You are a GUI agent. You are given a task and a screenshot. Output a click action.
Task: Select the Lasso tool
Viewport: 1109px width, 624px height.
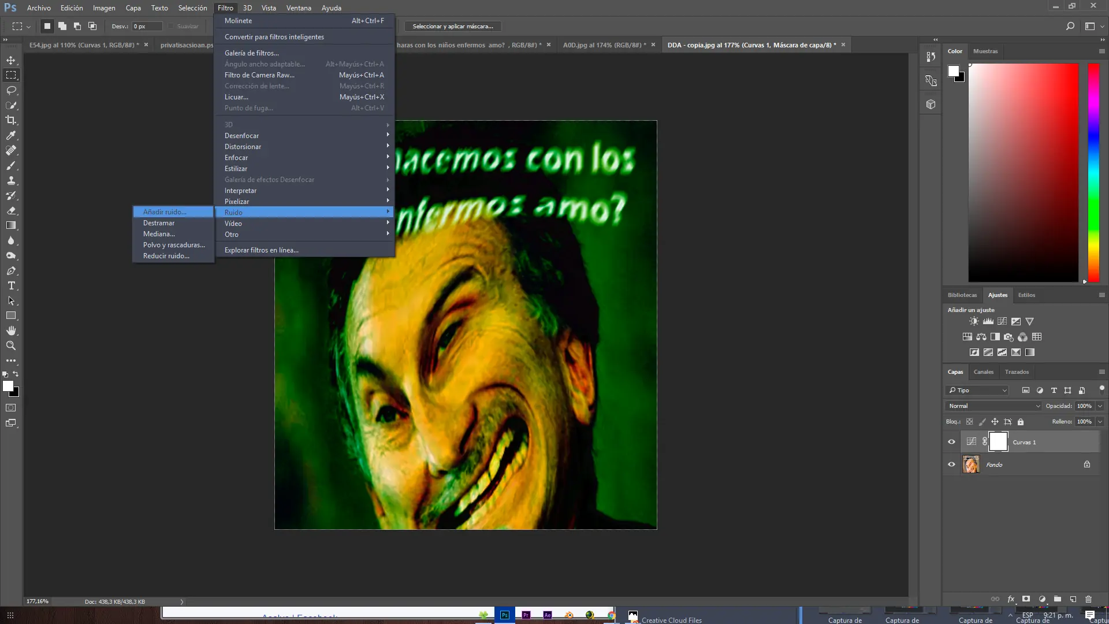click(x=11, y=90)
